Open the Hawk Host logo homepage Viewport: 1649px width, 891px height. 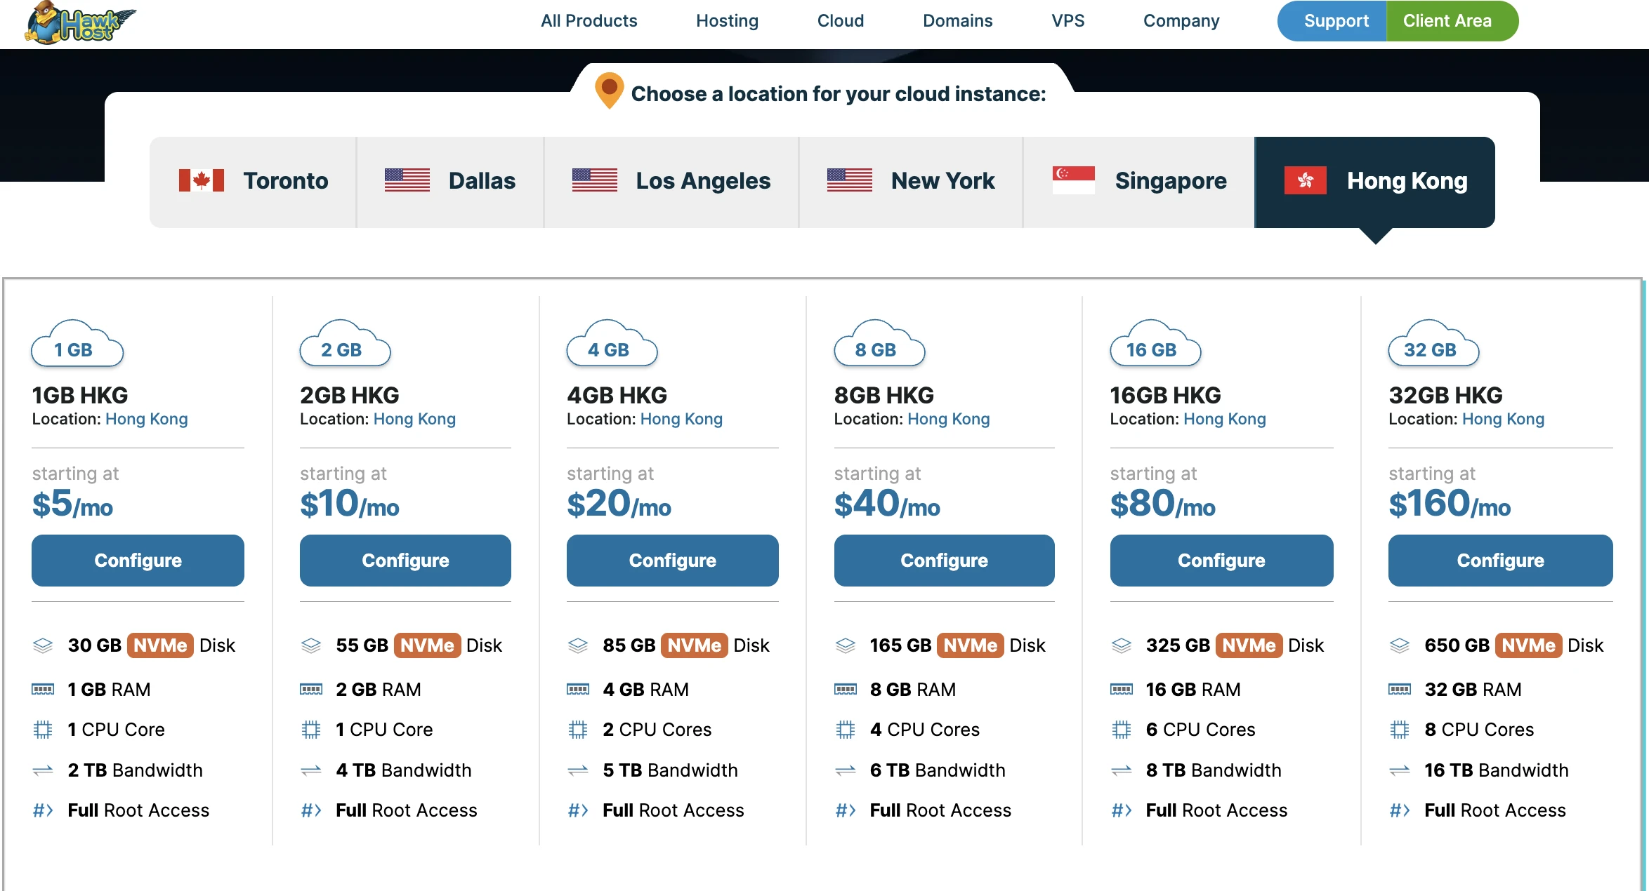coord(79,22)
